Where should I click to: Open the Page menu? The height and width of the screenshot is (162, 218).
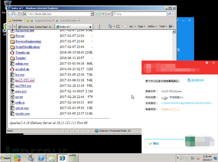coord(141,26)
